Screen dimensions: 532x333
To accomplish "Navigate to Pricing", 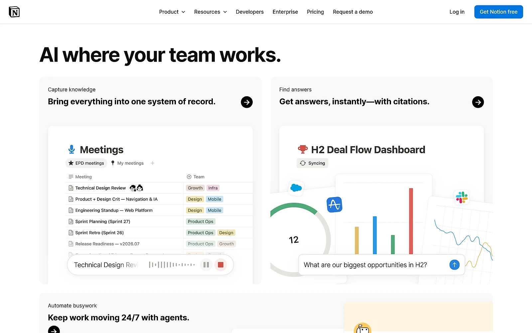I will coord(315,12).
